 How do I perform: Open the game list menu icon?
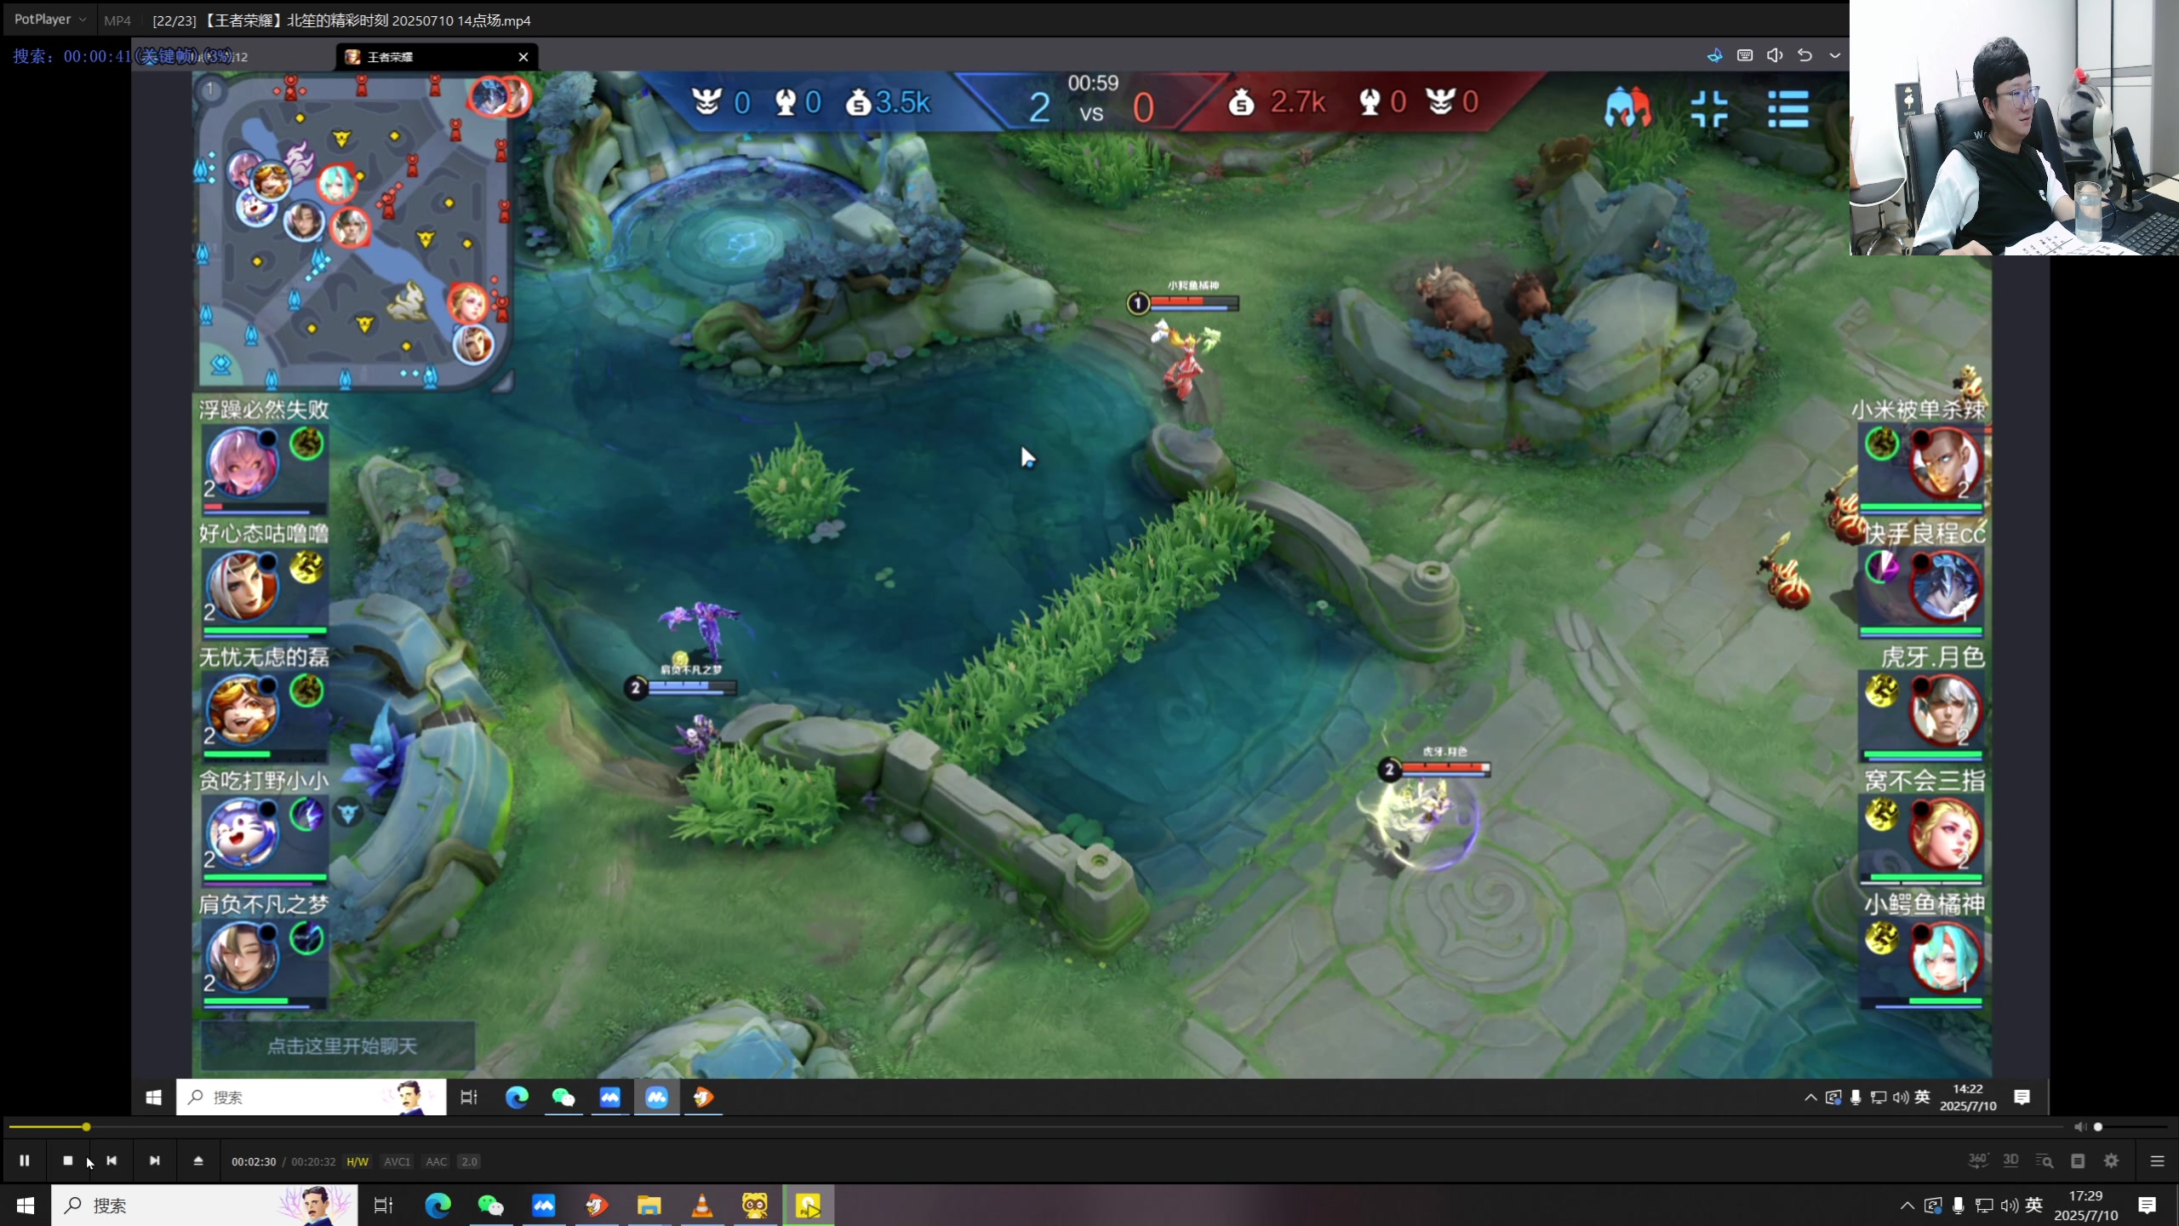[1788, 109]
